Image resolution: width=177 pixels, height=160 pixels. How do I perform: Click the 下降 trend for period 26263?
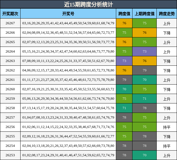[167, 61]
